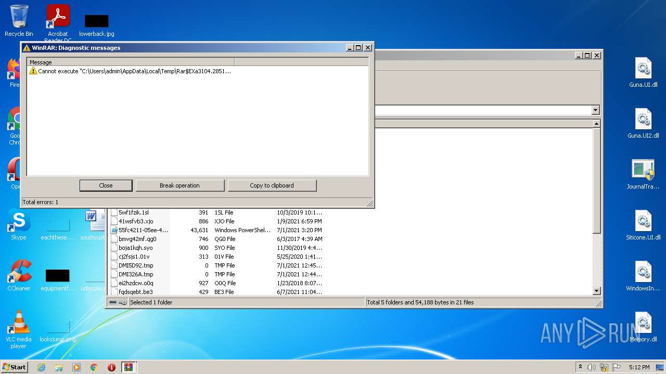Open the JournalTra... installer icon
This screenshot has width=666, height=374.
click(643, 173)
